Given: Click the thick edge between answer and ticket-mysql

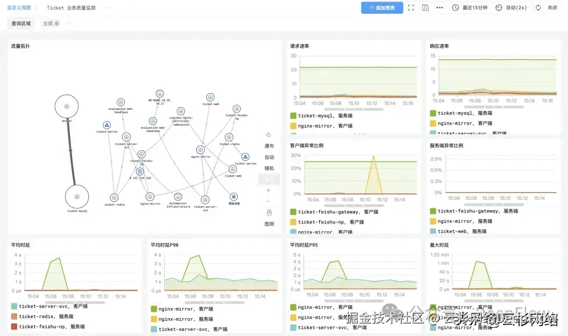Looking at the screenshot, I should coord(71,152).
